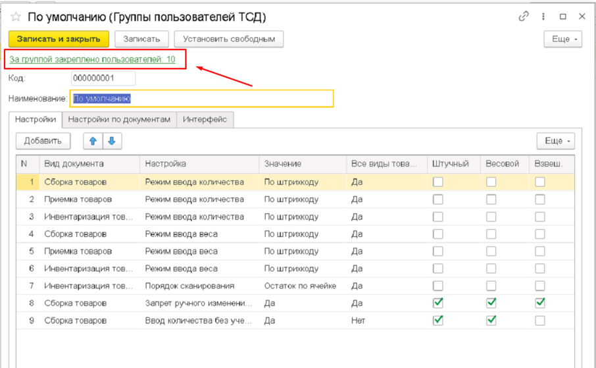Open the three-dot window menu

click(543, 16)
